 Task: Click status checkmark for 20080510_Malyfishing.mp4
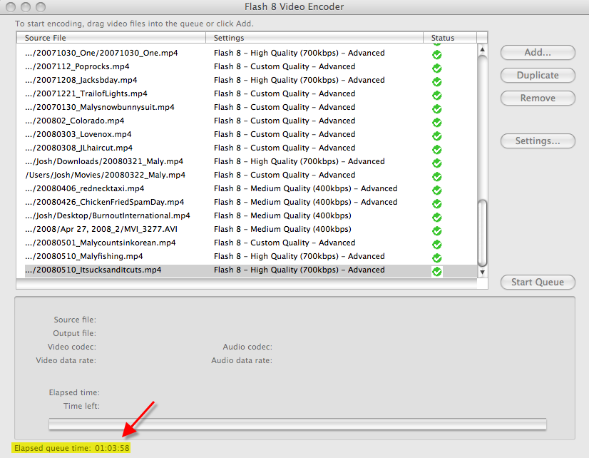436,258
